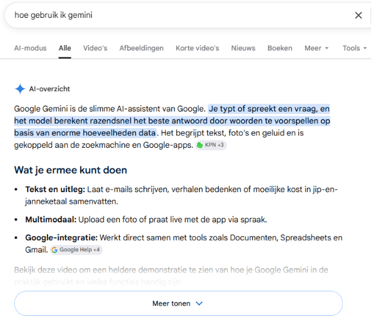Click the text 'gekoppeld aan de zoekmachine en Google-apps.'

pyautogui.click(x=104, y=145)
